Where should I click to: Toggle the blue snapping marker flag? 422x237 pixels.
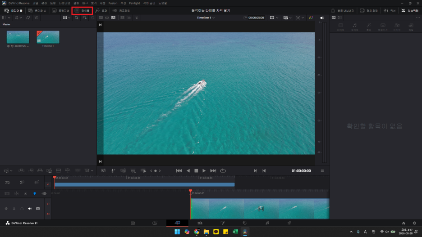(x=34, y=193)
